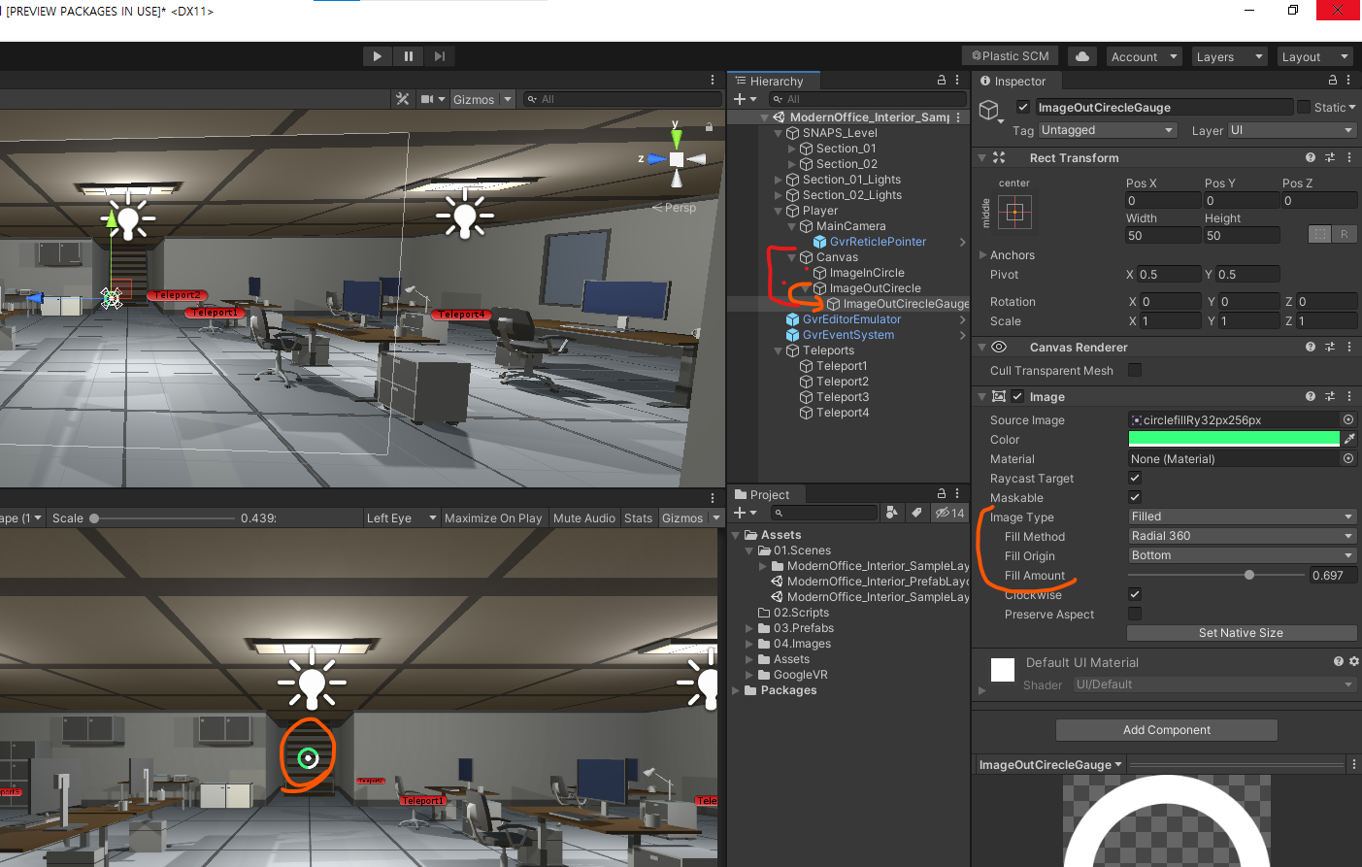The image size is (1362, 867).
Task: Open the Account dropdown
Action: coord(1144,57)
